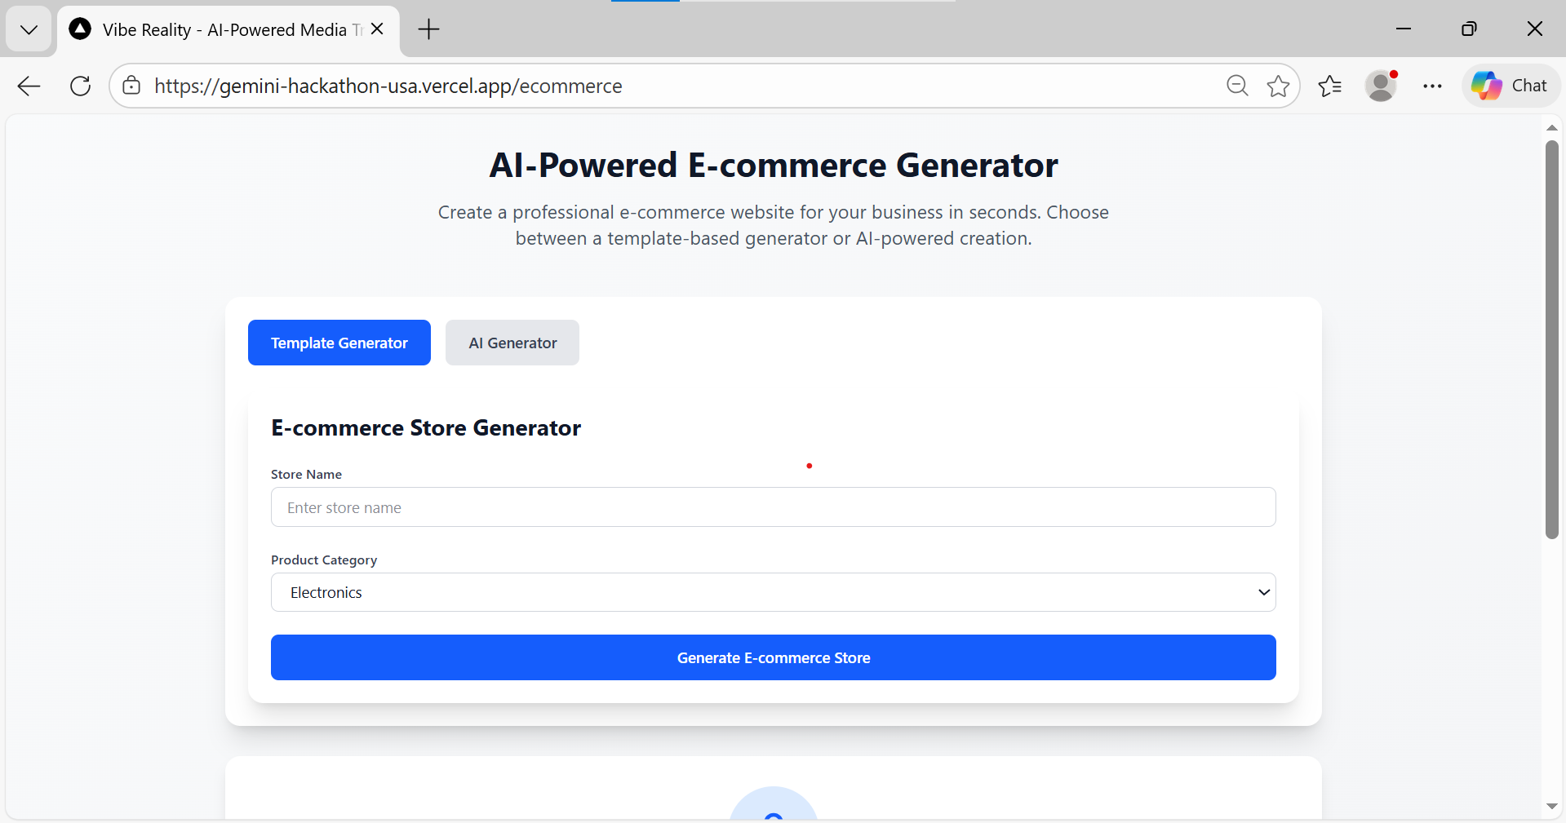Image resolution: width=1566 pixels, height=823 pixels.
Task: Click the AI-Powered E-commerce Generator heading
Action: [773, 166]
